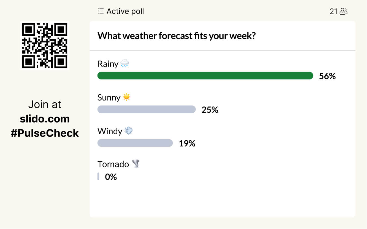Click the slido.com join link
The image size is (367, 229).
(x=45, y=119)
